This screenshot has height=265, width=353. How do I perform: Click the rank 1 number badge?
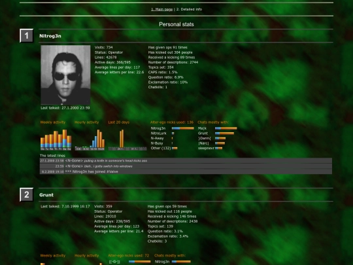point(27,35)
